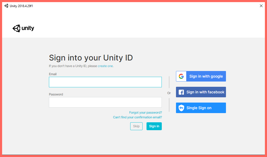This screenshot has width=267, height=157.
Task: Choose 'Sign in with google' text
Action: (206, 76)
